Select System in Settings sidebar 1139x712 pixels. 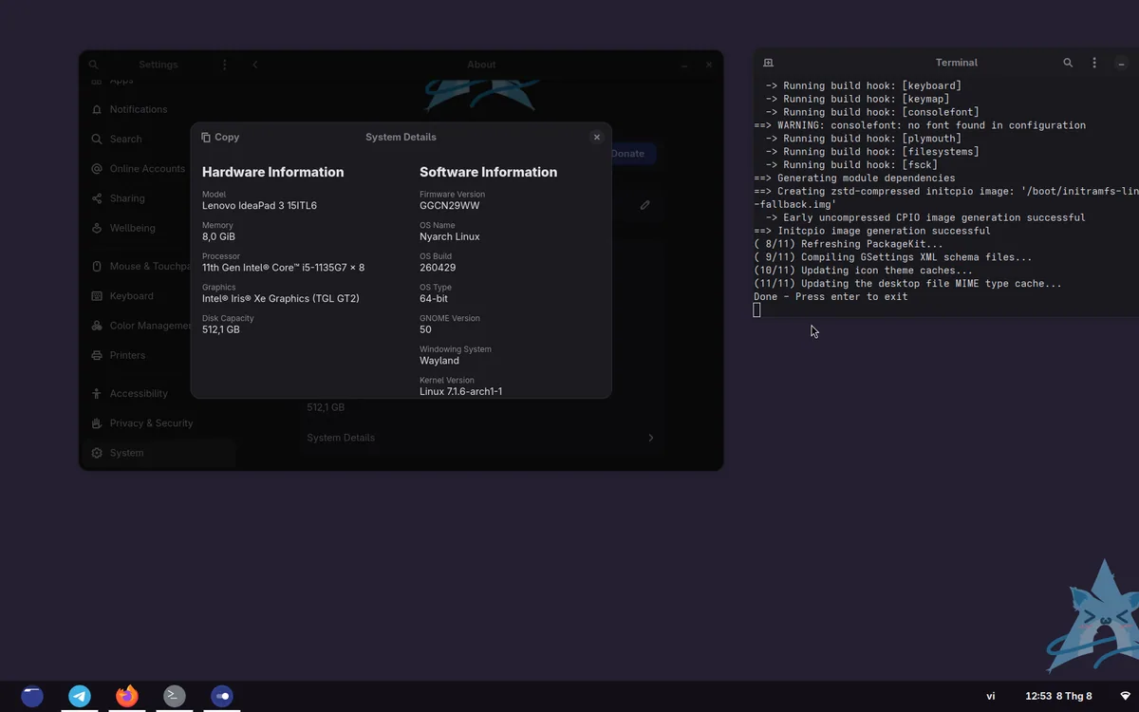coord(158,453)
